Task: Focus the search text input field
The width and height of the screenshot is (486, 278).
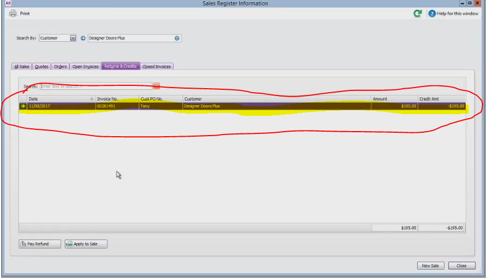Action: [96, 86]
